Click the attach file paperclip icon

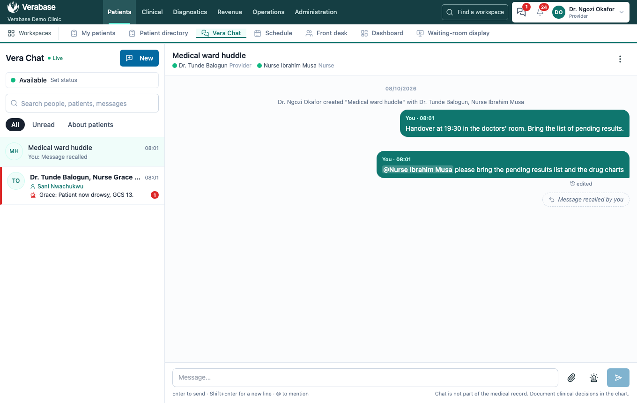pos(571,378)
